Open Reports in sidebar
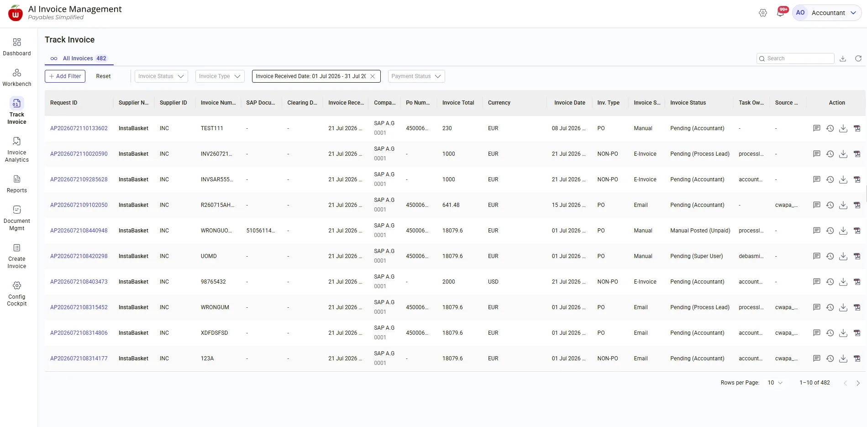 coord(17,184)
